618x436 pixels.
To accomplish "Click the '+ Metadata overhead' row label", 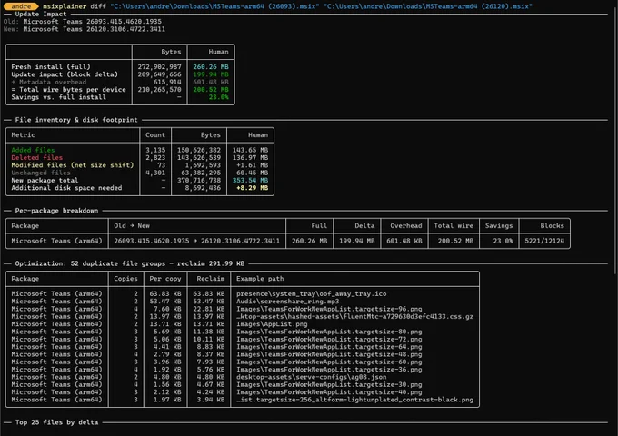I will pyautogui.click(x=49, y=82).
